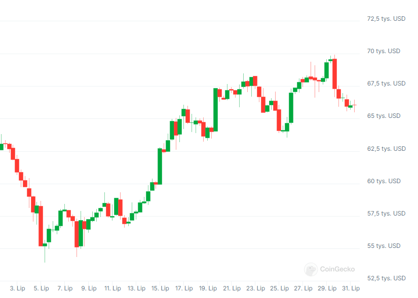Select the tall green candle reaching 67,5 tys. near 20. Lip

tap(215, 110)
